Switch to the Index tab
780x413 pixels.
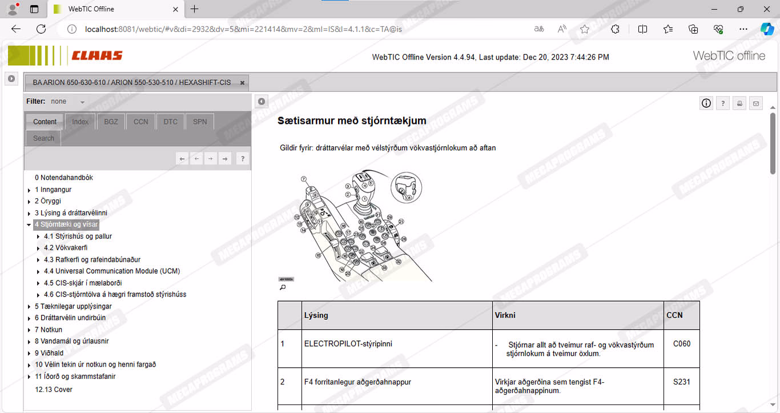80,122
